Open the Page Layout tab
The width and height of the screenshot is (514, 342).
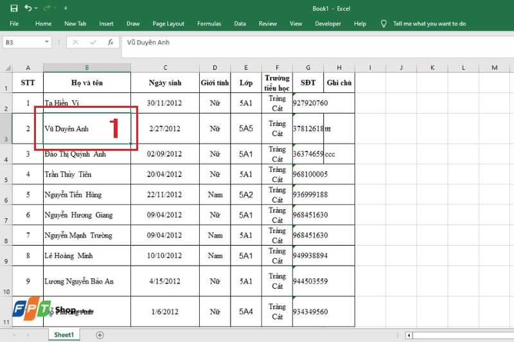[x=168, y=24]
